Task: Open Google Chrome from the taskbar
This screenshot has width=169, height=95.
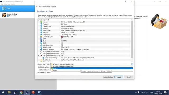Action: pos(21,92)
